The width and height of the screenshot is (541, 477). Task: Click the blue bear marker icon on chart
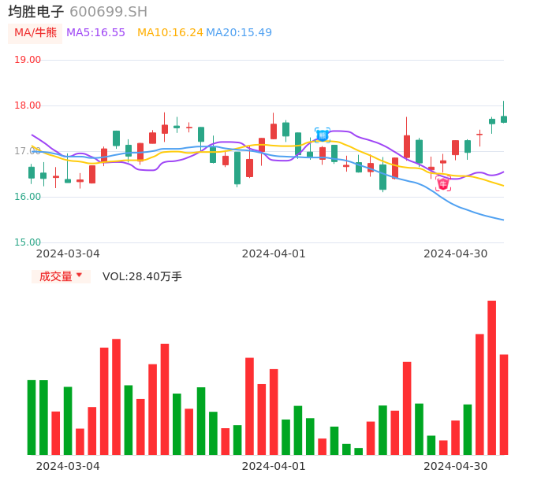[x=322, y=135]
